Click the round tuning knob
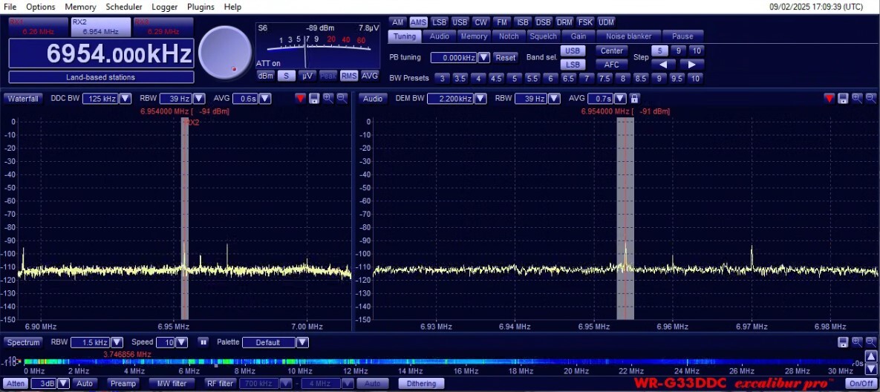Image resolution: width=880 pixels, height=392 pixels. [x=225, y=53]
